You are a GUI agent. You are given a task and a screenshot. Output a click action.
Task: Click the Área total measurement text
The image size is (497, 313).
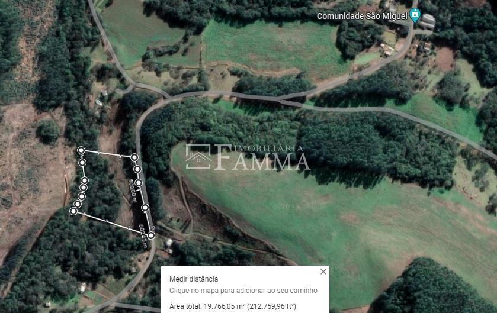click(x=233, y=306)
